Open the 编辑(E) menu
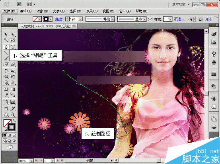Image resolution: width=220 pixels, height=164 pixels. 25,11
